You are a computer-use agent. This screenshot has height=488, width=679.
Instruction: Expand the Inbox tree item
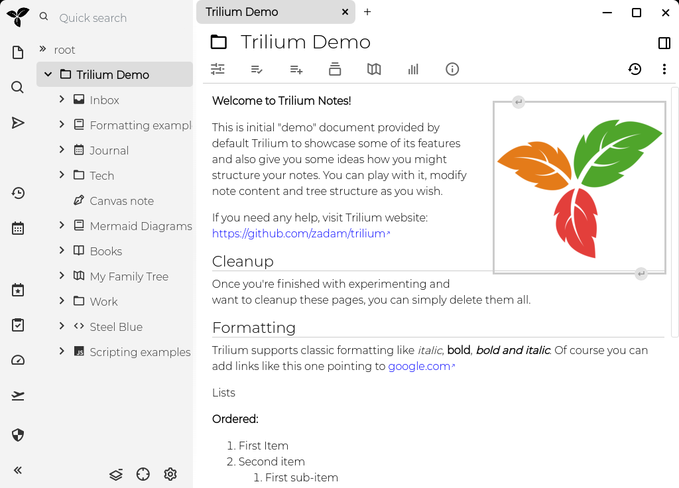tap(60, 99)
